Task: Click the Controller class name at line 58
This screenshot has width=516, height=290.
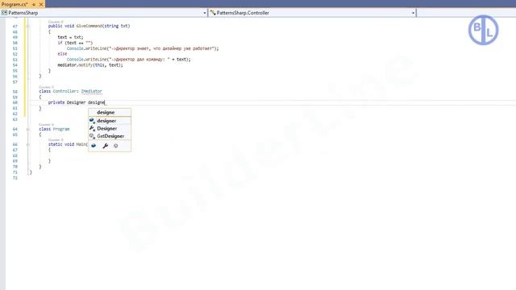Action: 65,91
